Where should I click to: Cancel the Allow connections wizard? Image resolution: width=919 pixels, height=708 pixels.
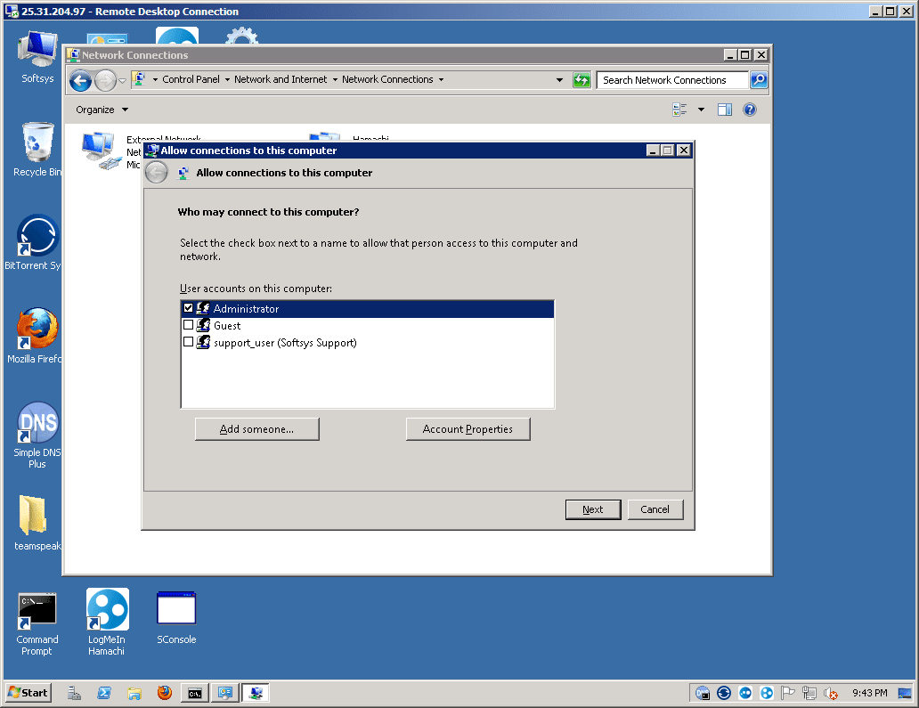(x=655, y=509)
